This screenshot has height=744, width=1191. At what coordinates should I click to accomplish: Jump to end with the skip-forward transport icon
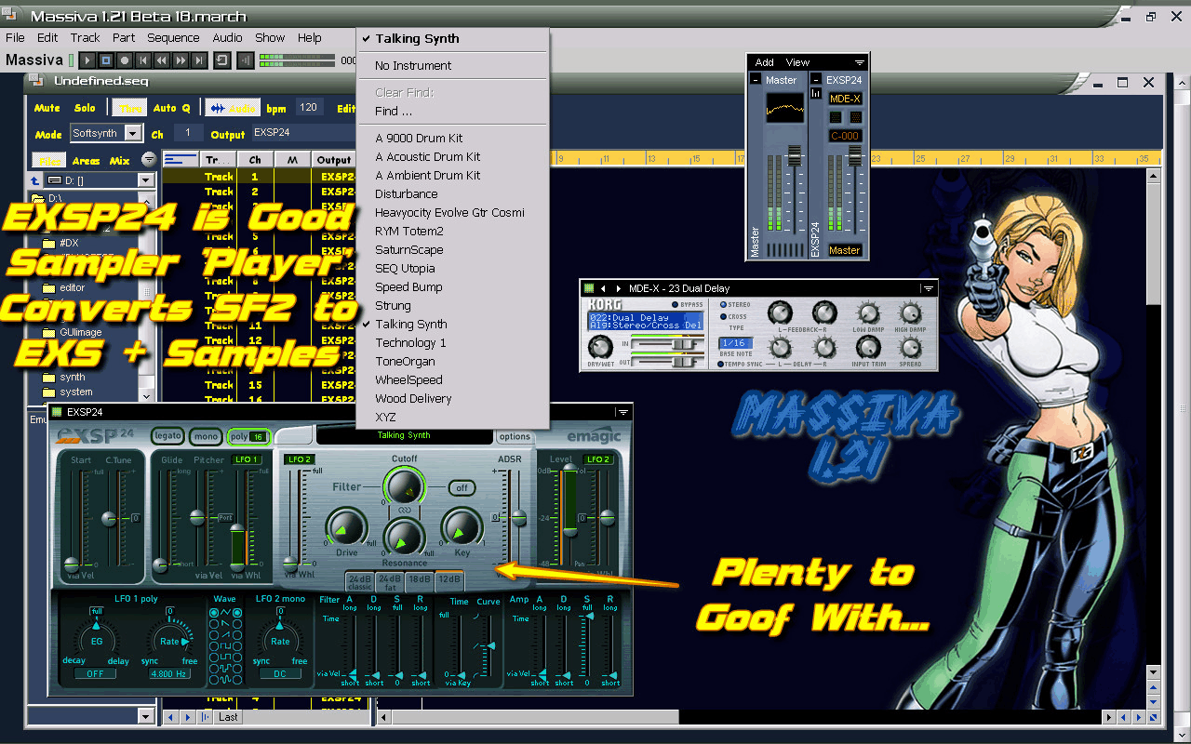[x=199, y=60]
